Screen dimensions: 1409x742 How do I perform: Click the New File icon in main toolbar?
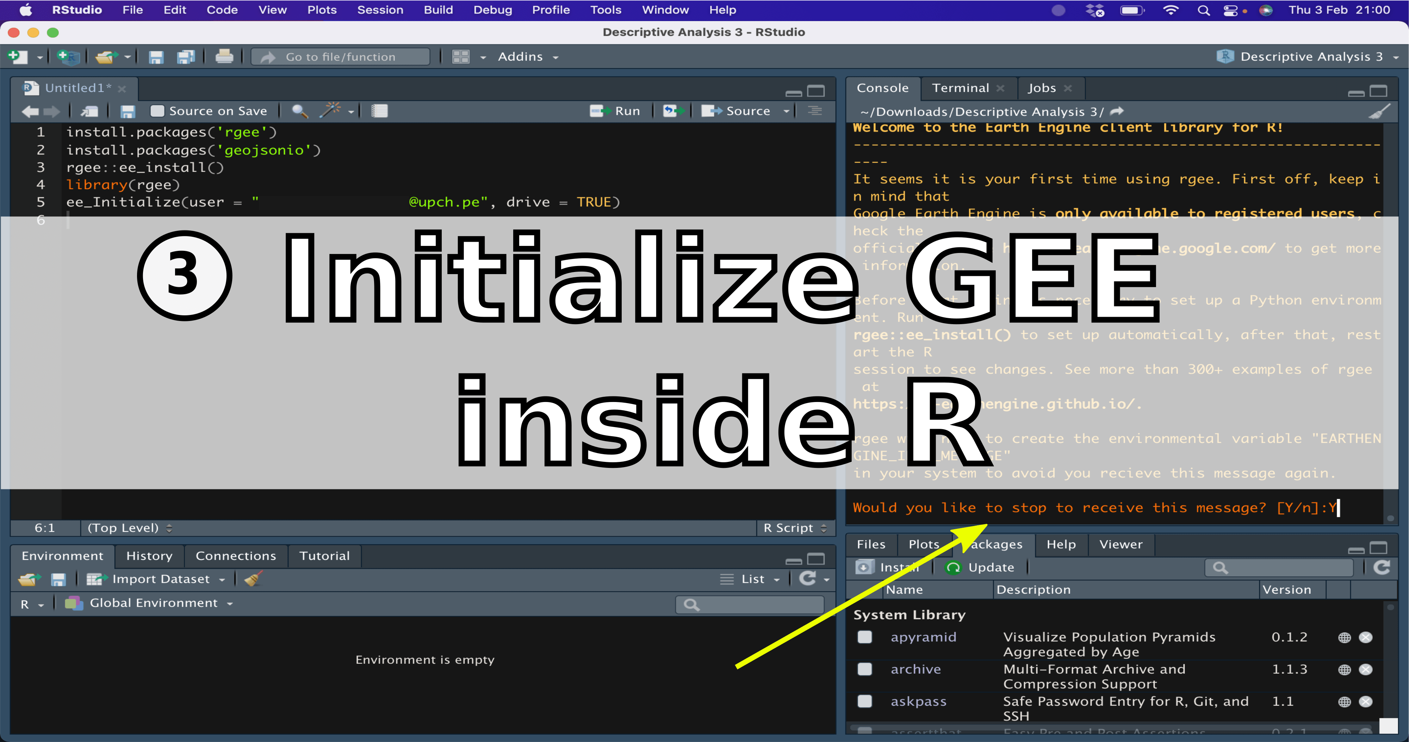18,56
